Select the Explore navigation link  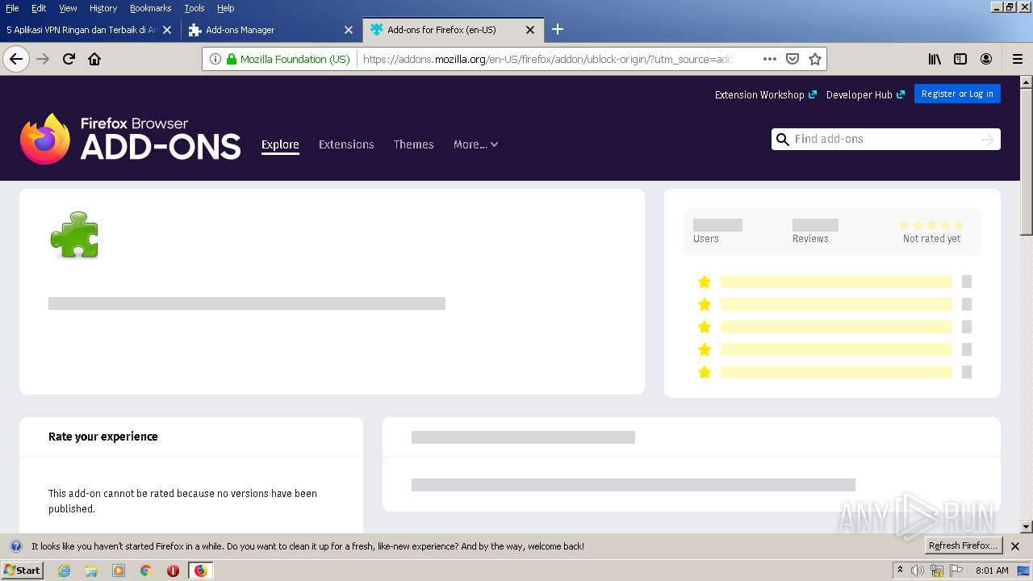pos(280,144)
